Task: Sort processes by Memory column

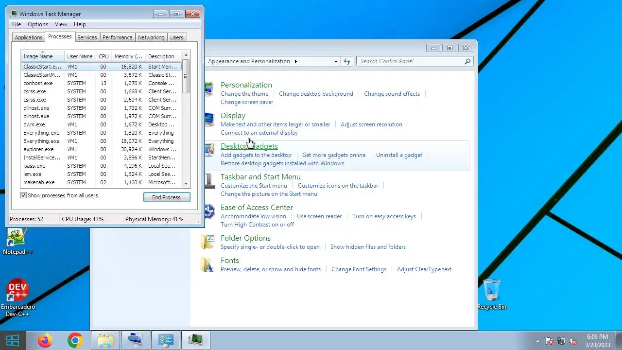Action: (x=128, y=56)
